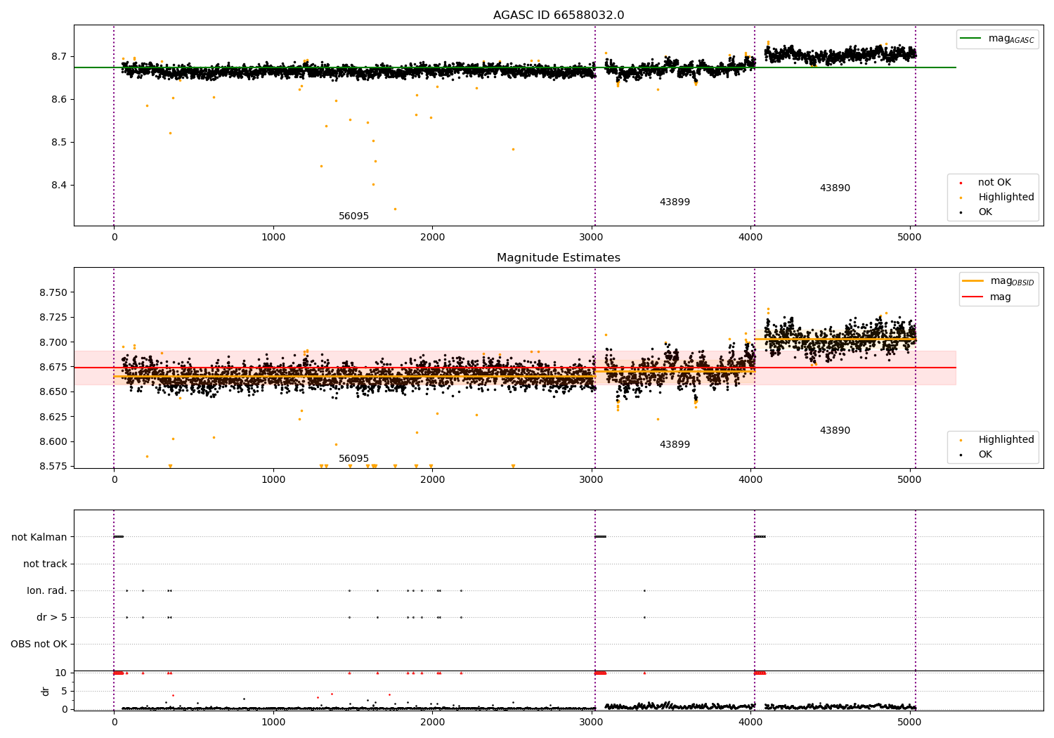Click the 8.750 y-axis tick label

[x=55, y=292]
